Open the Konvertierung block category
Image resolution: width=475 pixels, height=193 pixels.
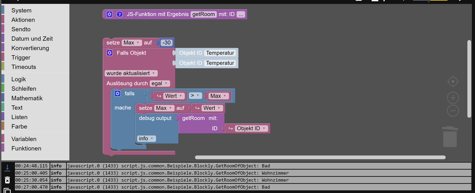click(30, 48)
